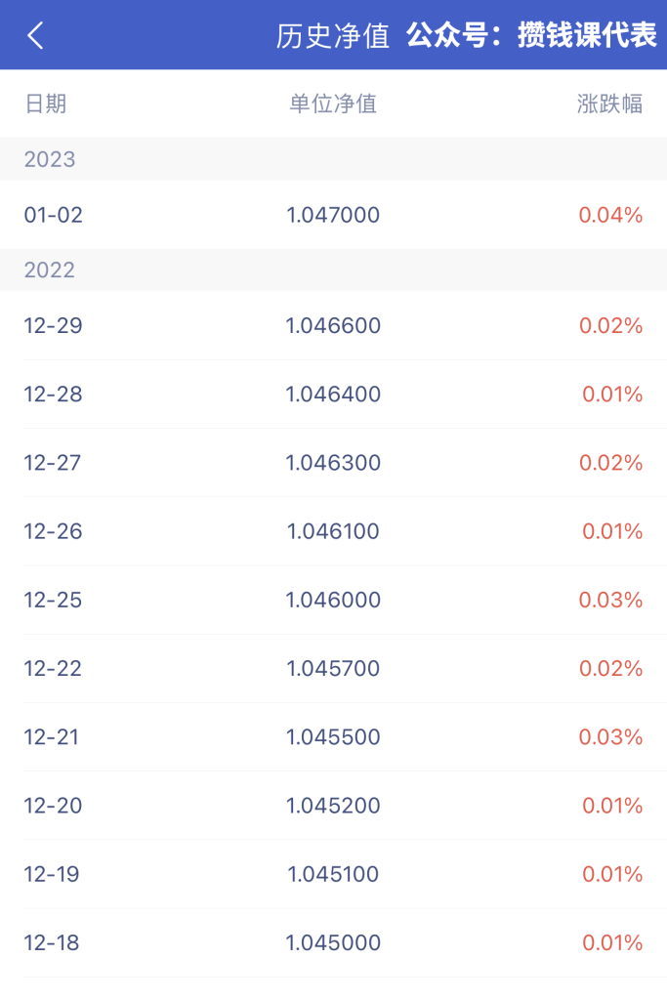Image resolution: width=667 pixels, height=1000 pixels.
Task: Open the 12-29 date entry
Action: (53, 325)
